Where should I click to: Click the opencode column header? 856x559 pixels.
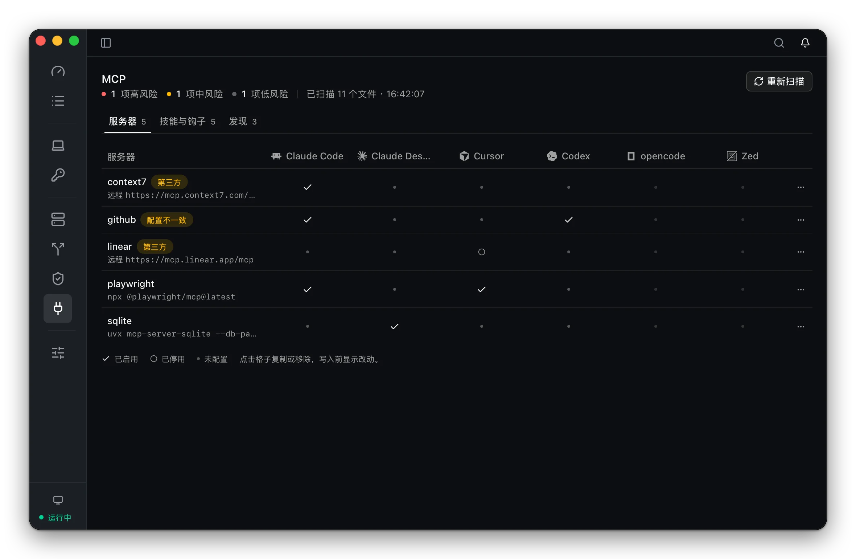[656, 156]
